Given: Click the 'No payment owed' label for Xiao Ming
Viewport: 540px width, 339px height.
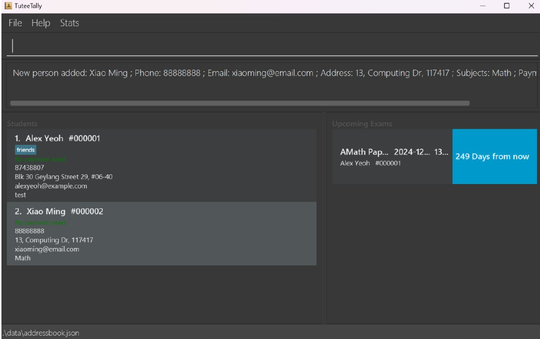Looking at the screenshot, I should (x=40, y=223).
